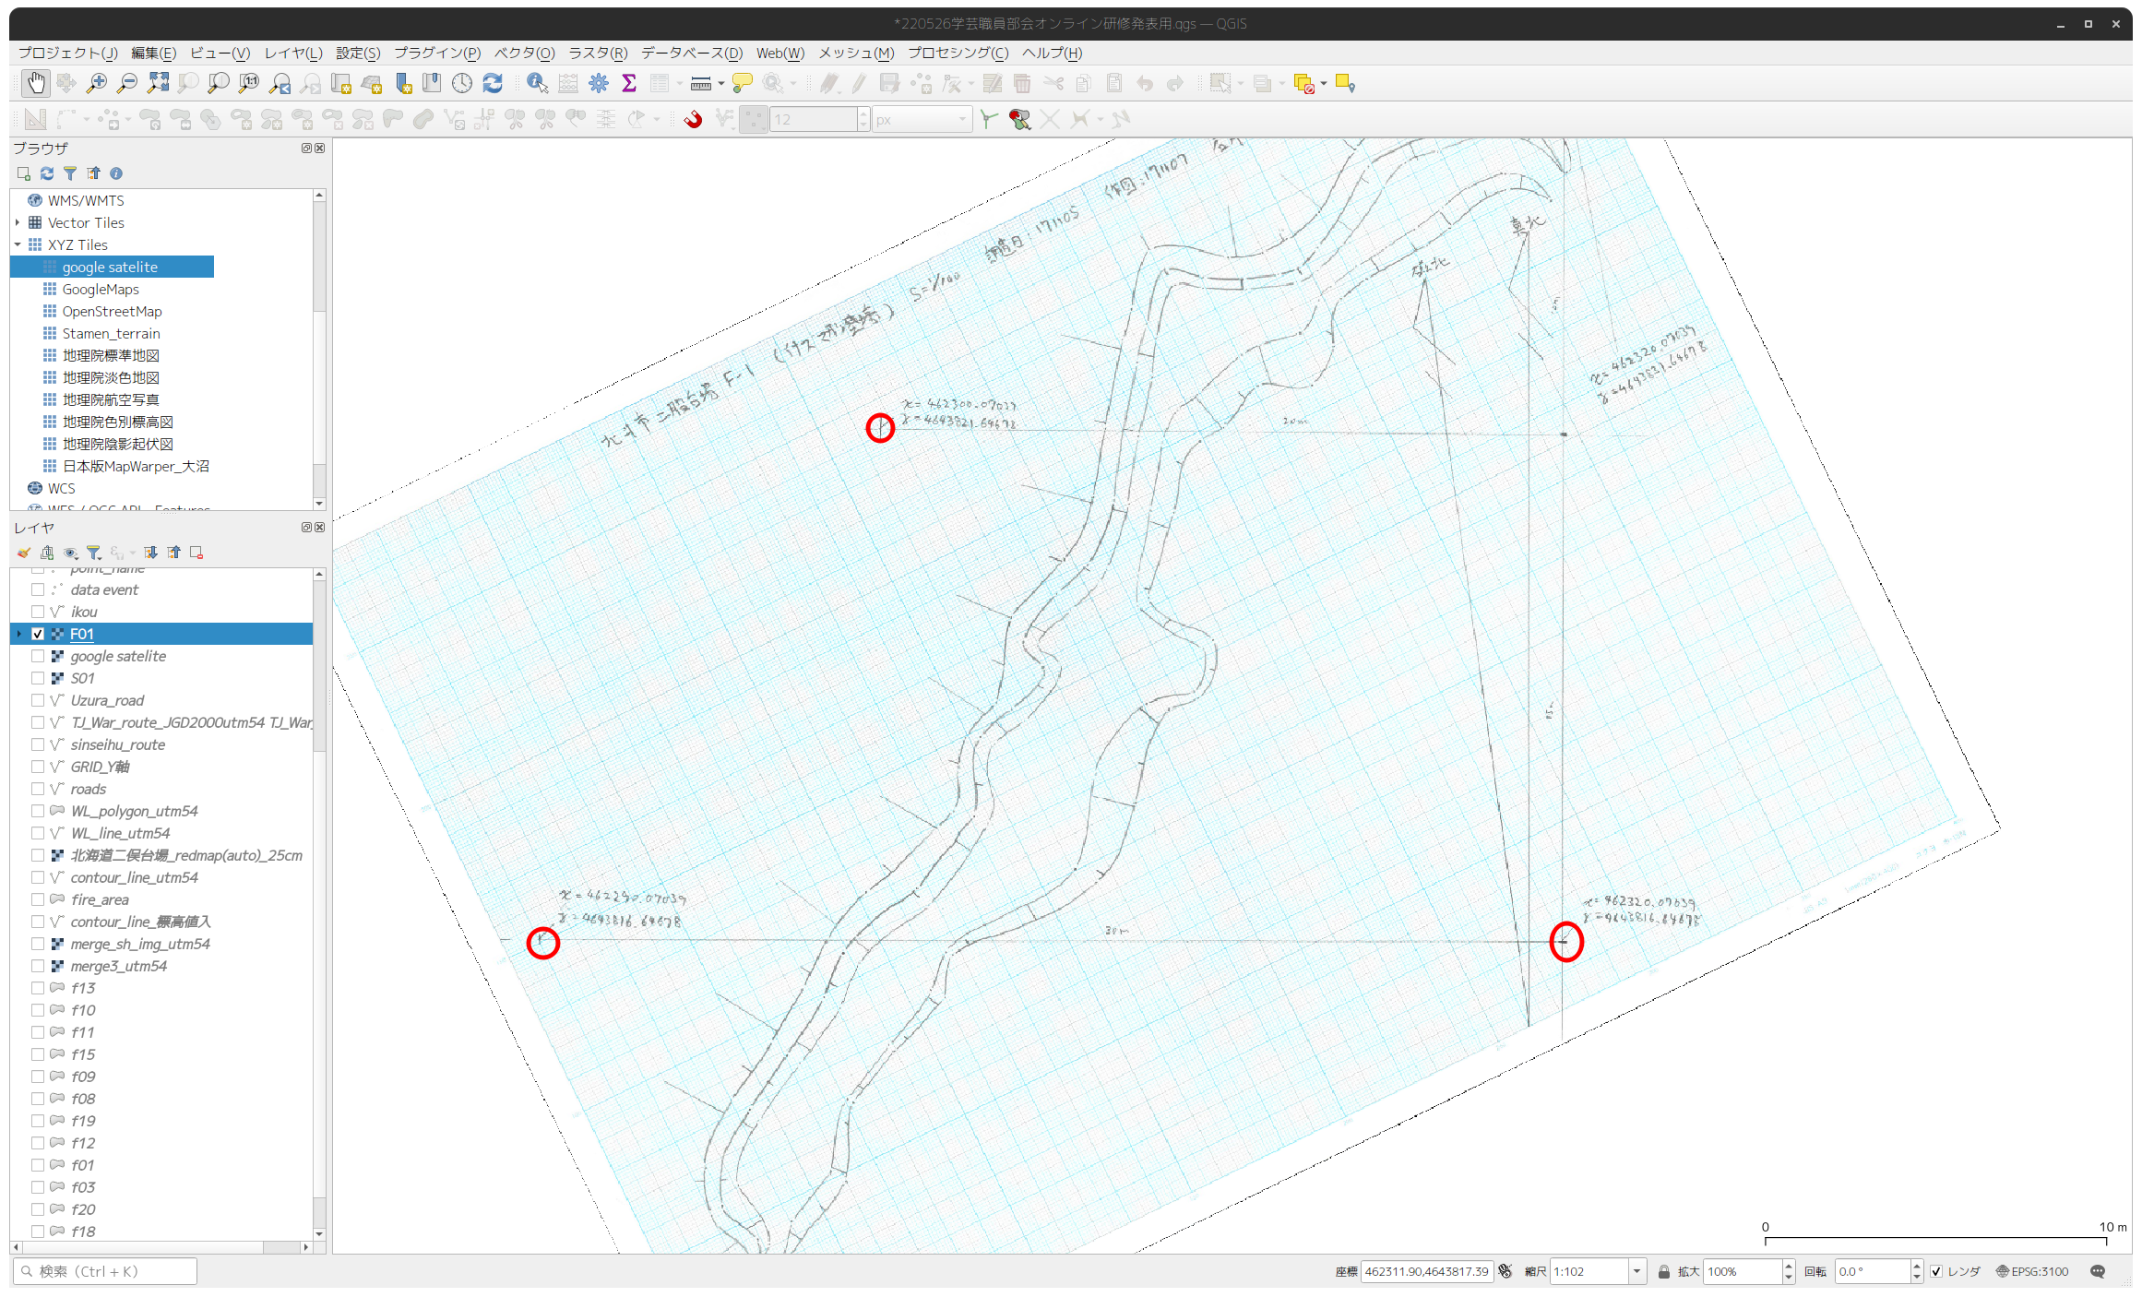Enable the ikou layer checkbox
The width and height of the screenshot is (2142, 1297).
[x=38, y=612]
